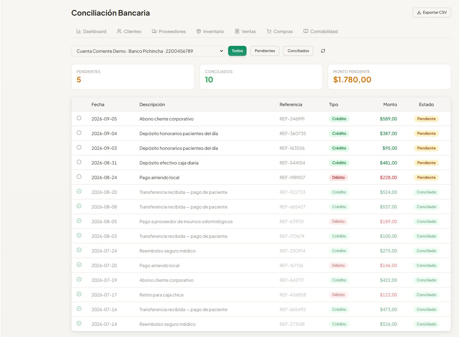Viewport: 459px width, 337px height.
Task: Select the radio for Abono cliente corporativo REF-246991
Action: tap(79, 118)
